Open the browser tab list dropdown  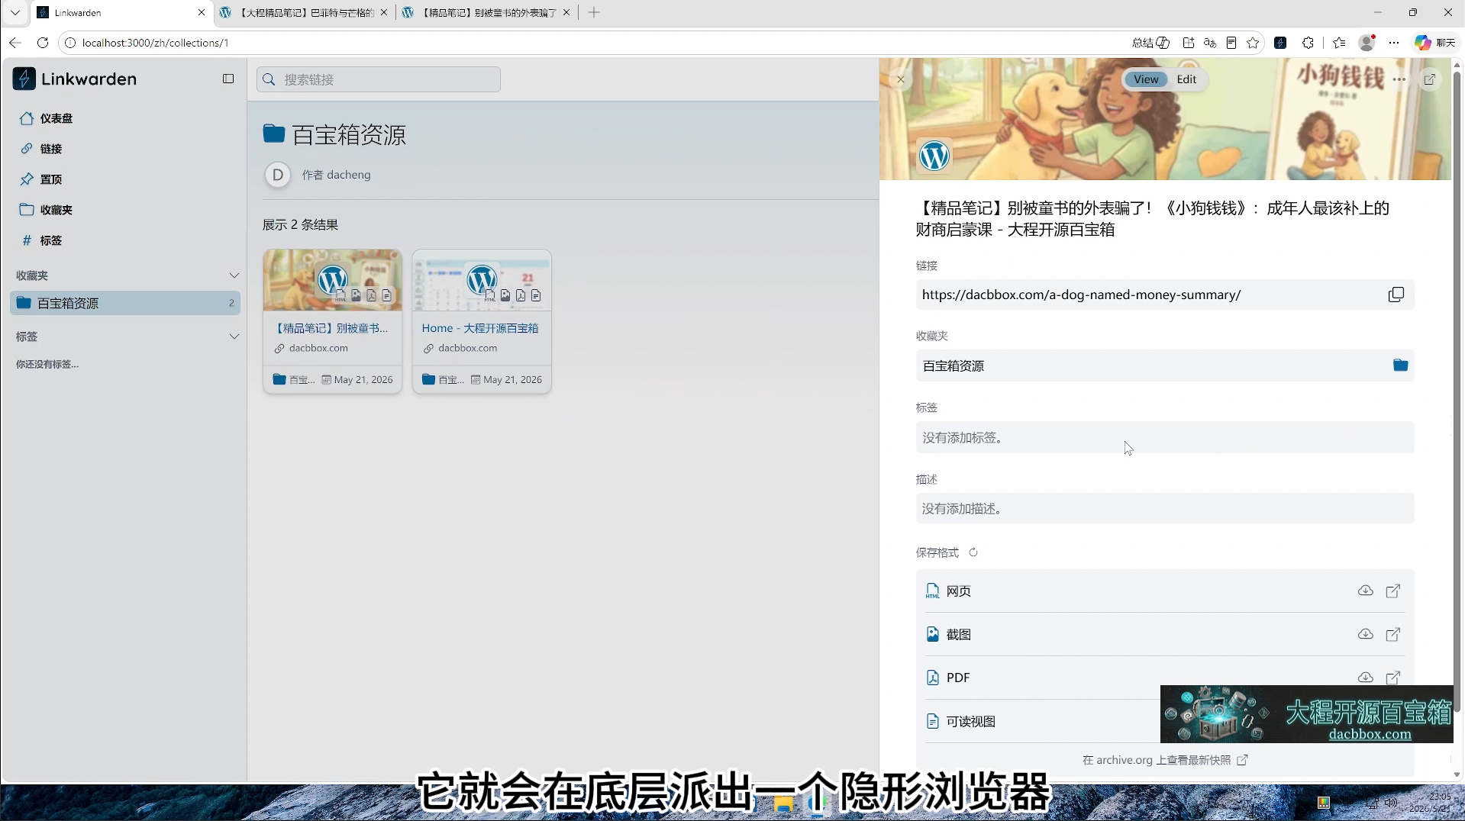point(15,12)
